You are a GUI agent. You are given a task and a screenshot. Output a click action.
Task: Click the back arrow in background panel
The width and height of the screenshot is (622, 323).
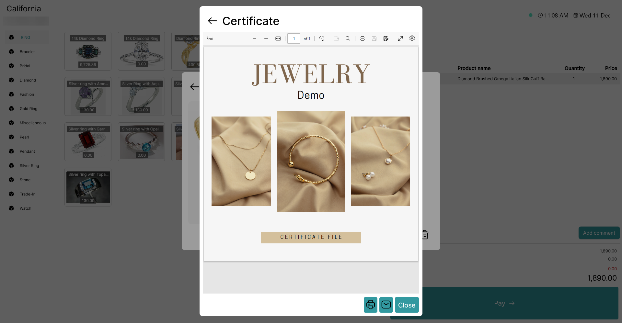pyautogui.click(x=194, y=87)
